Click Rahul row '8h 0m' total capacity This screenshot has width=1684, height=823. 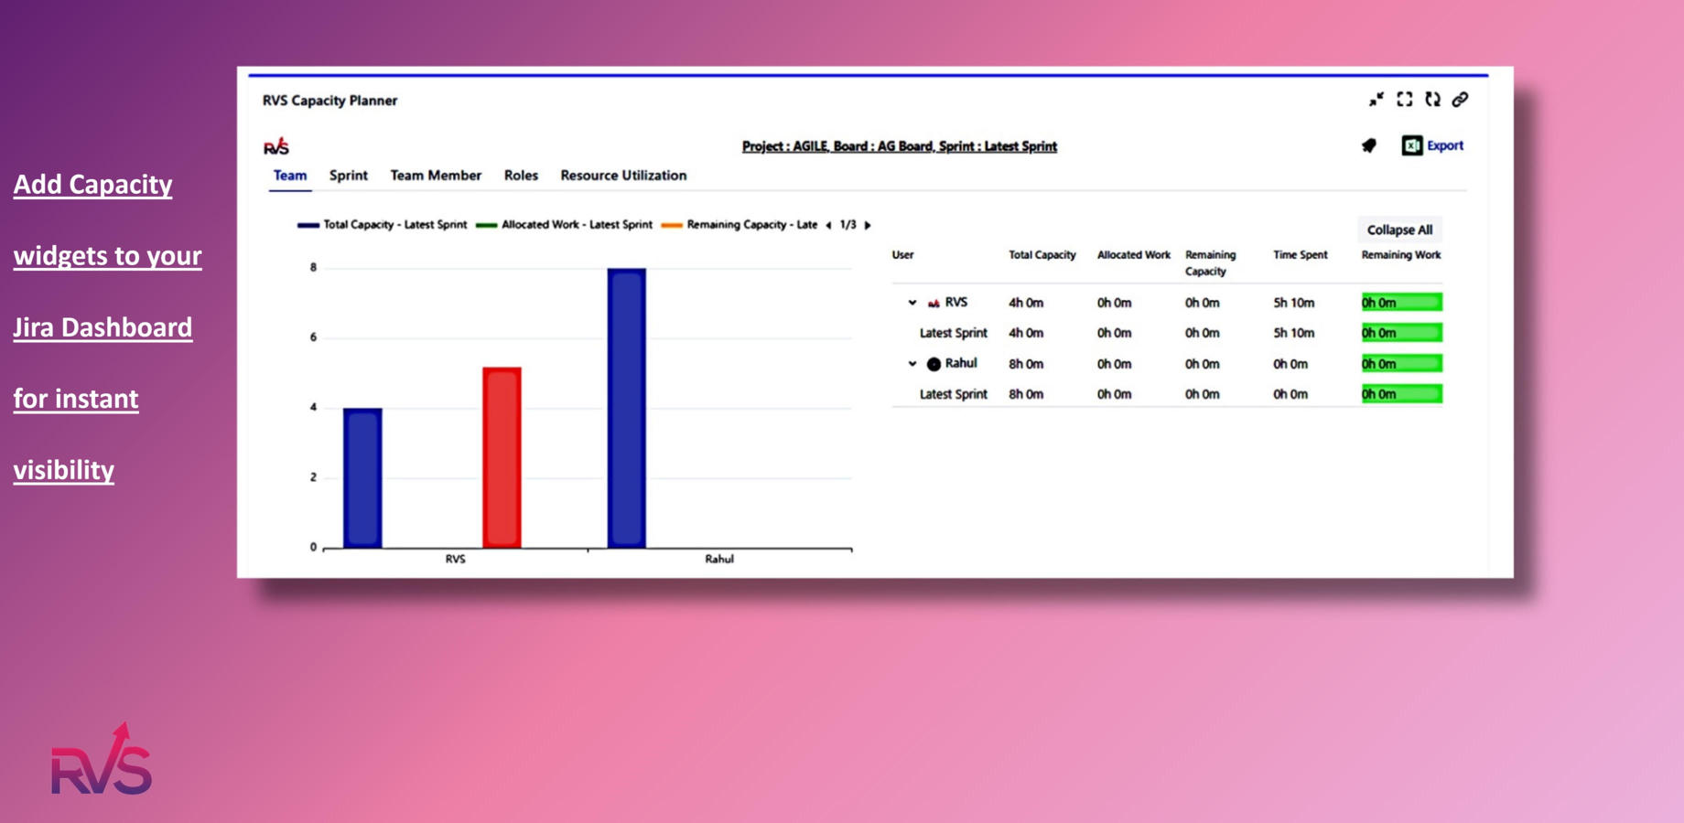point(1026,364)
